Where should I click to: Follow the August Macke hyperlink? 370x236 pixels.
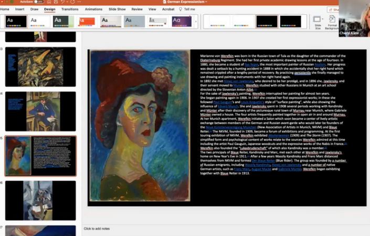261,169
